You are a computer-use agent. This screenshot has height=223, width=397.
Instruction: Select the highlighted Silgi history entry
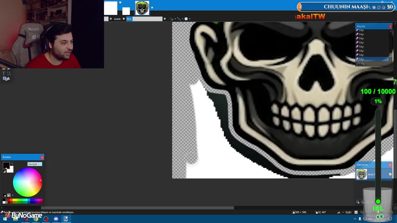(x=372, y=59)
